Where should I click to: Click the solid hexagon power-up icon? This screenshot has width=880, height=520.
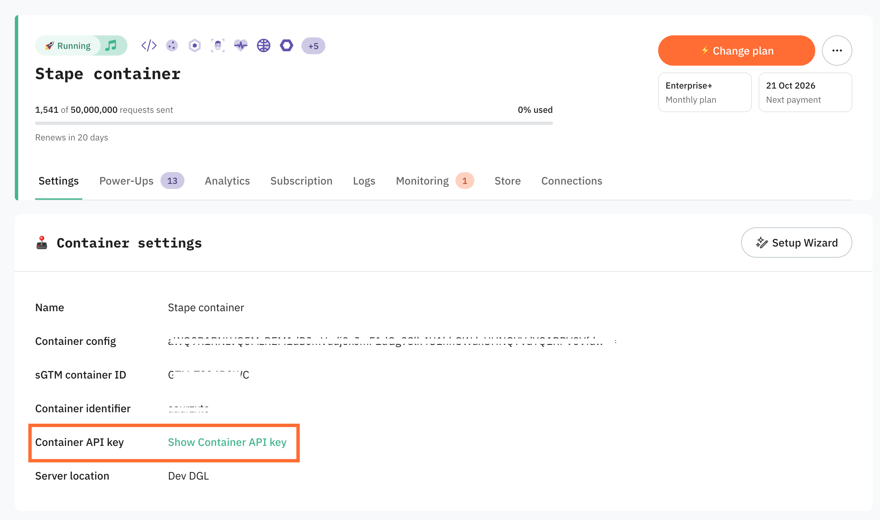[287, 45]
